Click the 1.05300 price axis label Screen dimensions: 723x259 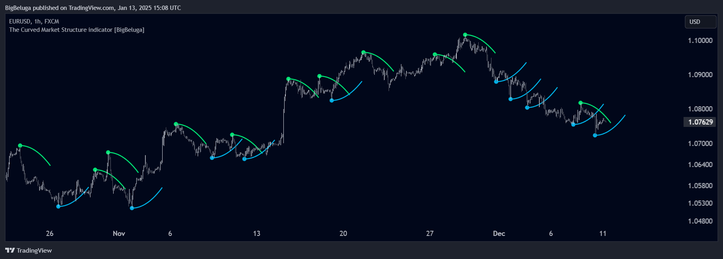(x=700, y=203)
